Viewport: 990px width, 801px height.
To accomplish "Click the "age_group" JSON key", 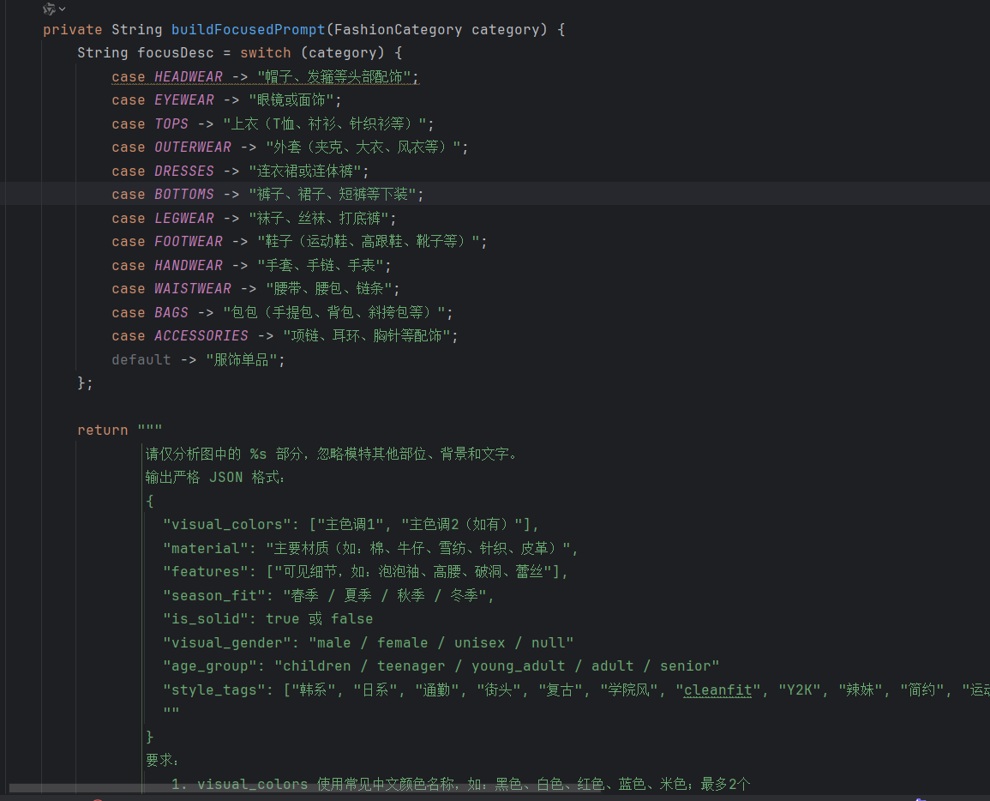I will click(210, 666).
